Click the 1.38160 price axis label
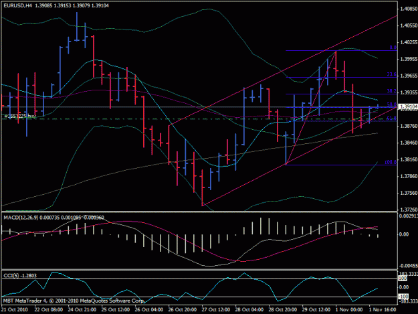418x314 pixels. (409, 159)
